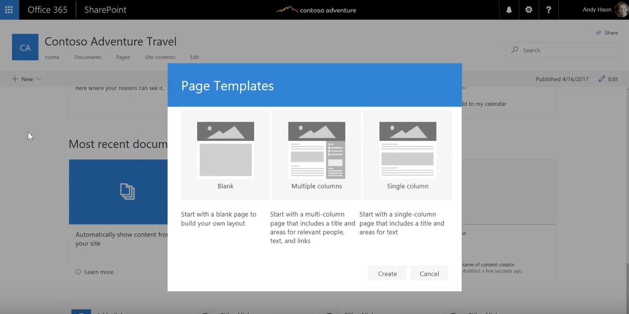Image resolution: width=629 pixels, height=314 pixels.
Task: Select the Blank template thumbnail
Action: 225,150
